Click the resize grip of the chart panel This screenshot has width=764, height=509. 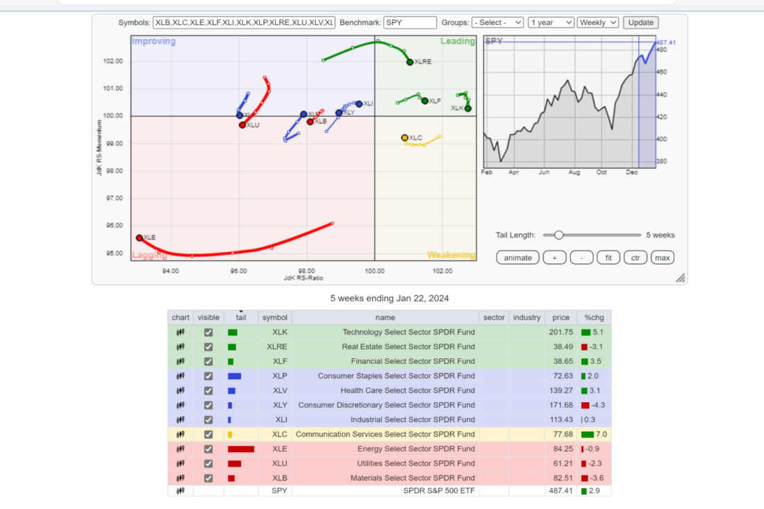click(x=680, y=278)
